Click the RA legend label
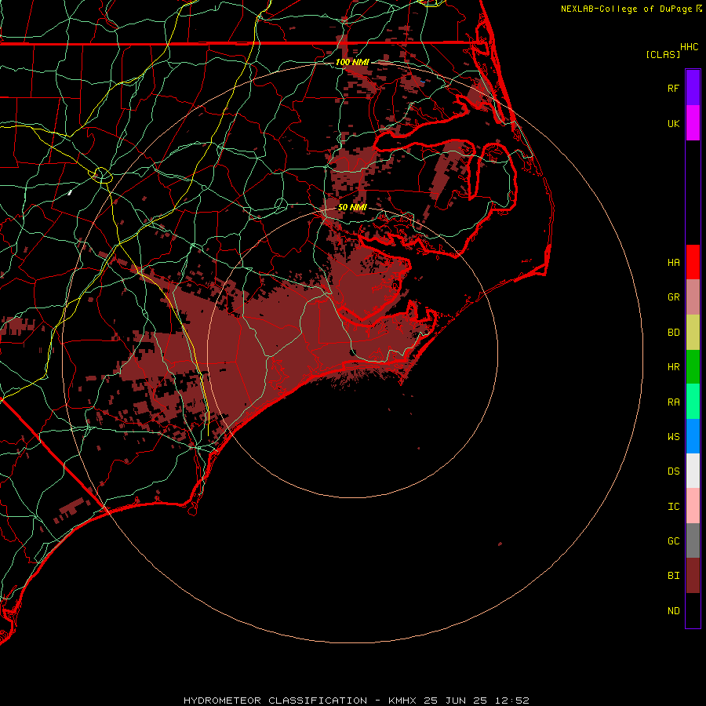This screenshot has width=706, height=706. click(674, 402)
